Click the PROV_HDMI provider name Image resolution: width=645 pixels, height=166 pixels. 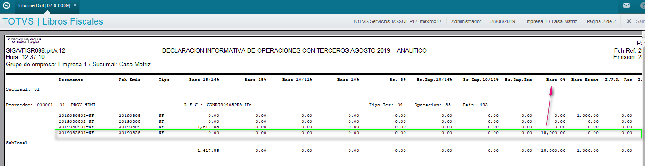coord(83,105)
